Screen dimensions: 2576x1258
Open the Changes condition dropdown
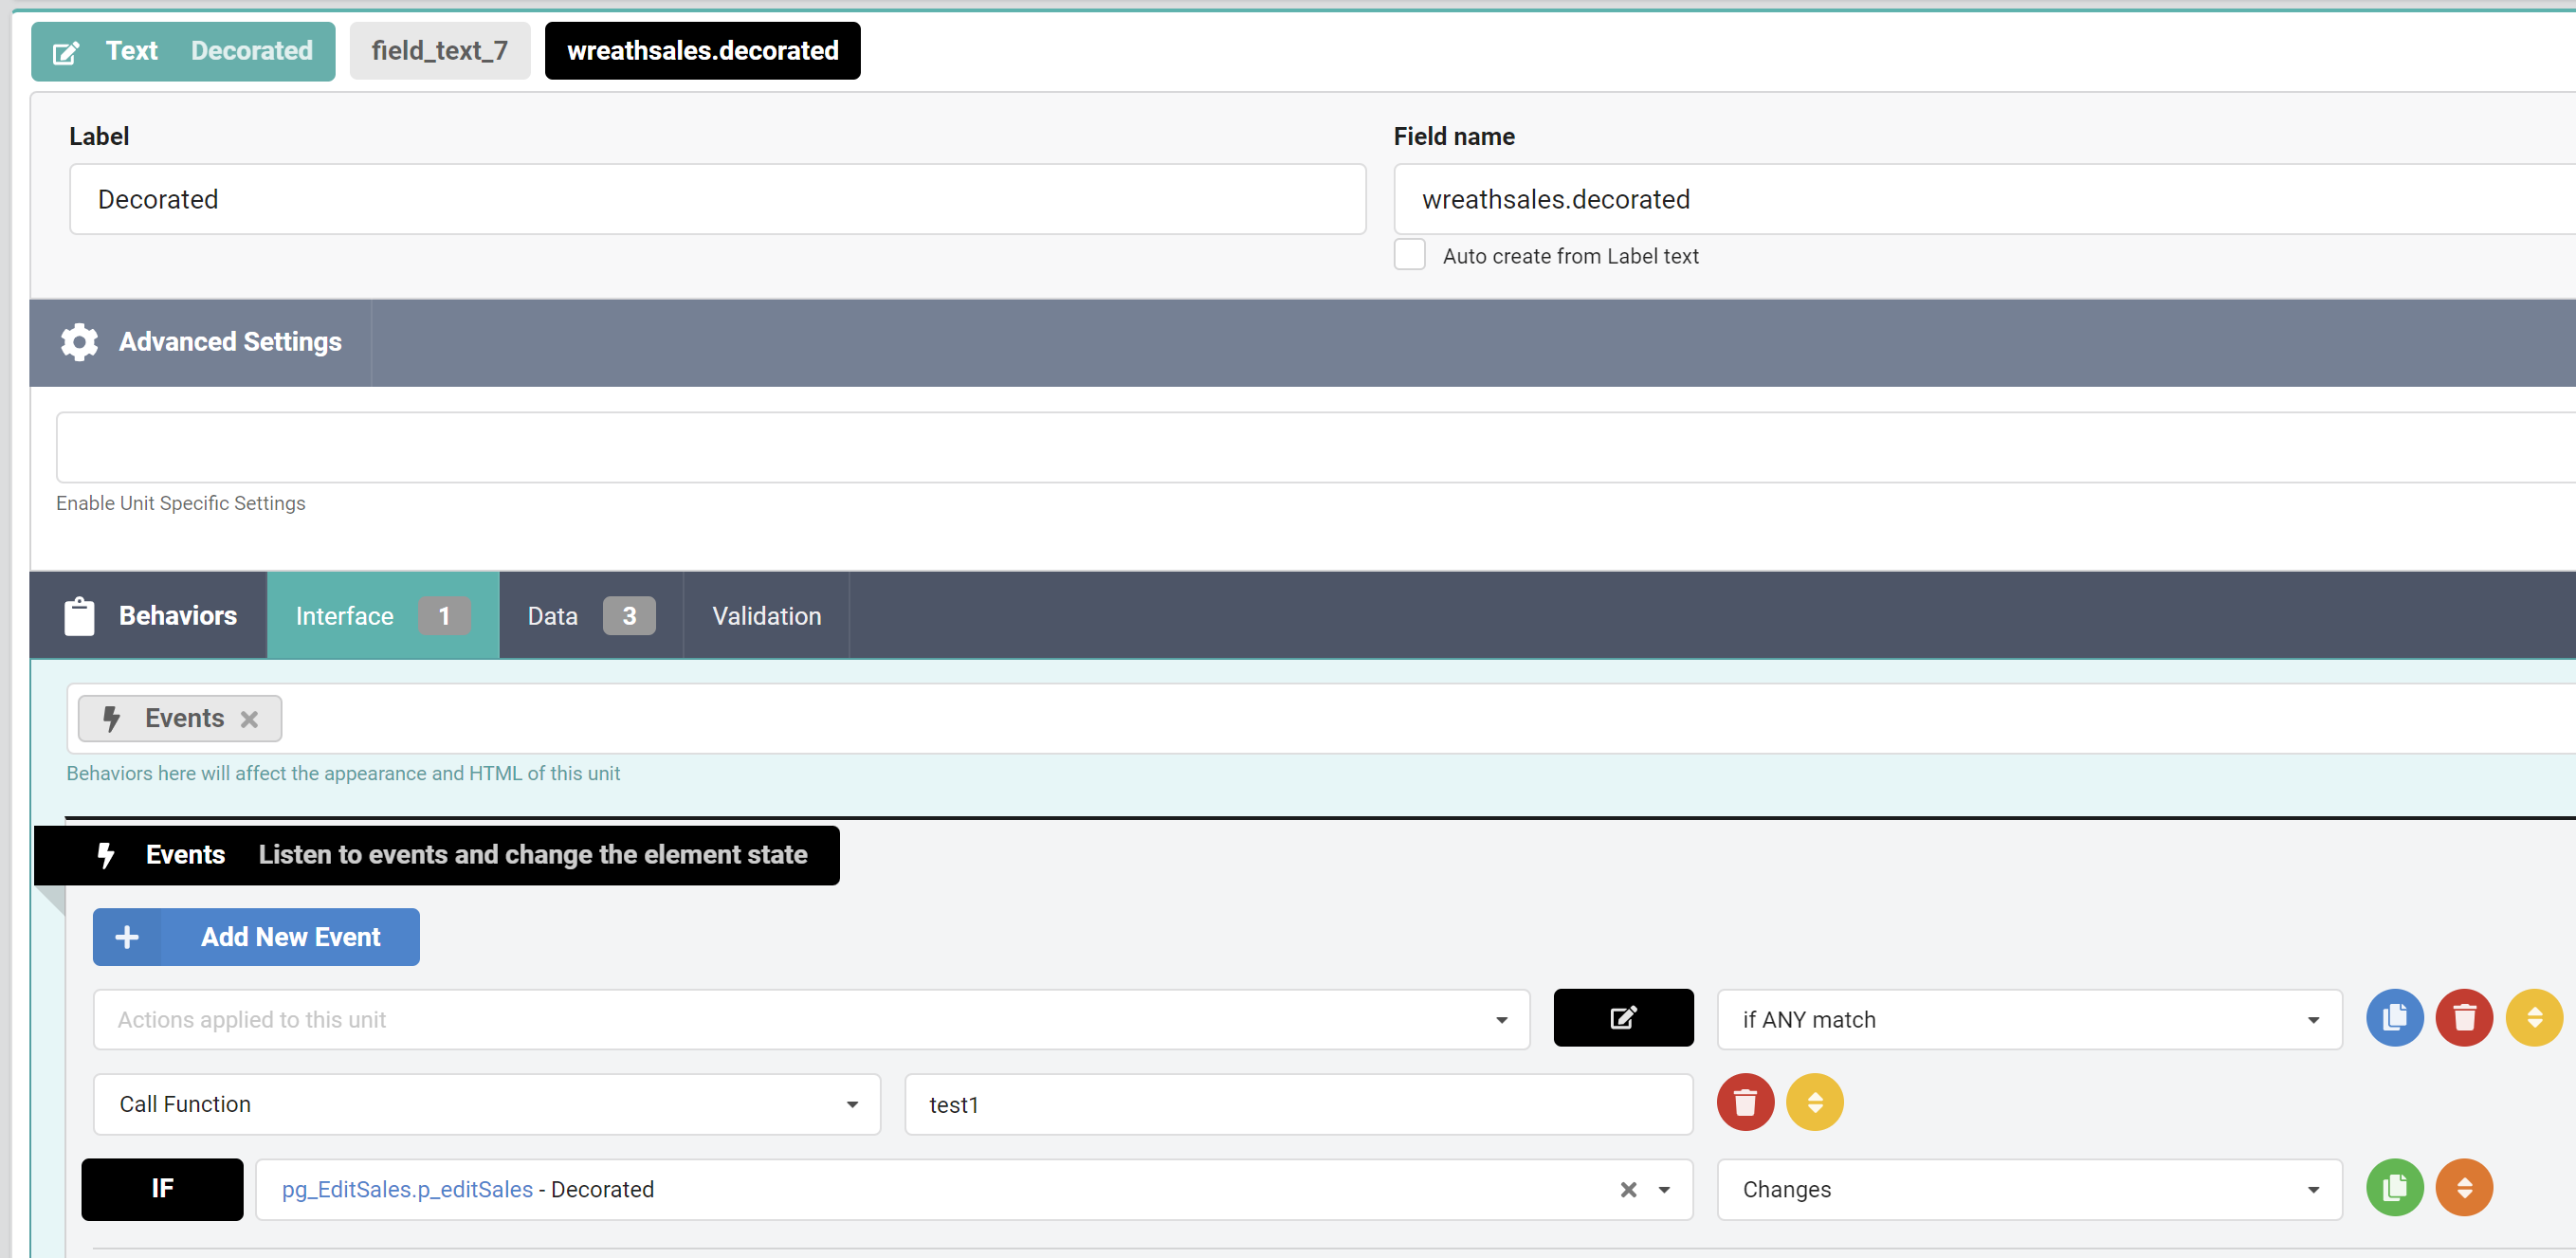2028,1189
